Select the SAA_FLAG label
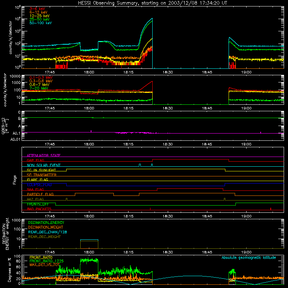Viewport: 288px width, 288px height. point(35,189)
